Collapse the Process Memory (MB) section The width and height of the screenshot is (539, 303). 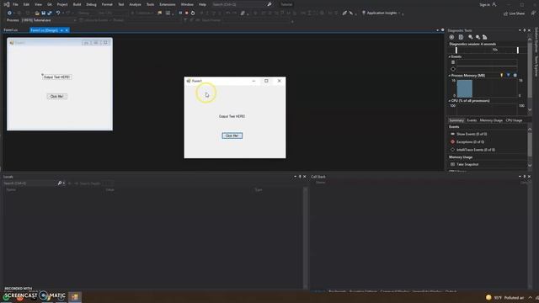tap(450, 76)
